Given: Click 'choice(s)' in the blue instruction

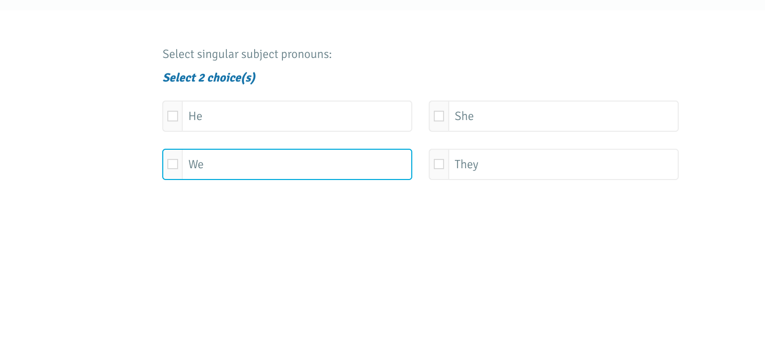Looking at the screenshot, I should tap(232, 78).
